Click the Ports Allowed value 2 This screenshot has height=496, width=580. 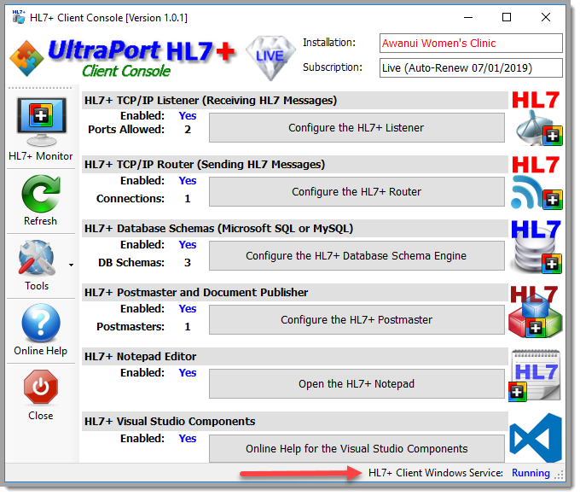[x=188, y=130]
